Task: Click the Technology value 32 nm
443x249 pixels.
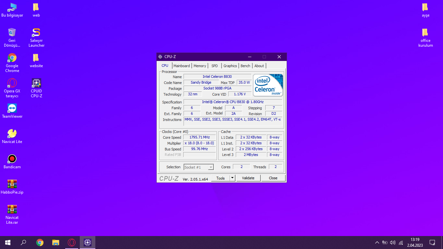Action: 193,94
